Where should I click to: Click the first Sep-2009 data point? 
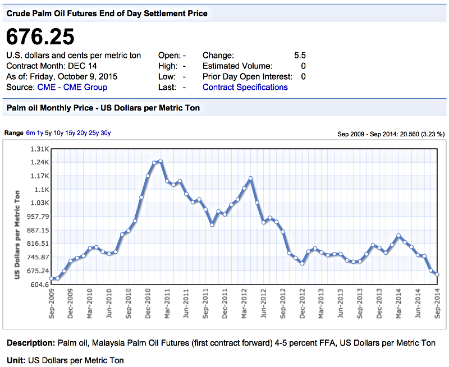pyautogui.click(x=51, y=278)
